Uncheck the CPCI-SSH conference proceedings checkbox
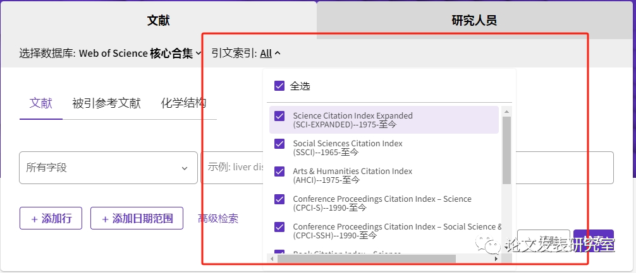The image size is (636, 273). 279,227
